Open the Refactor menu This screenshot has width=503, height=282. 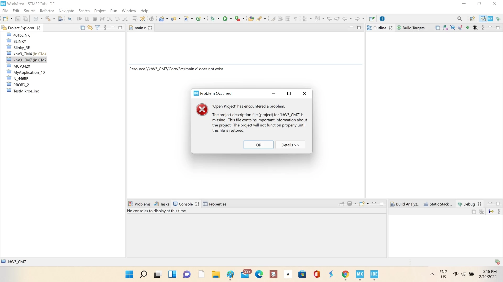click(47, 11)
